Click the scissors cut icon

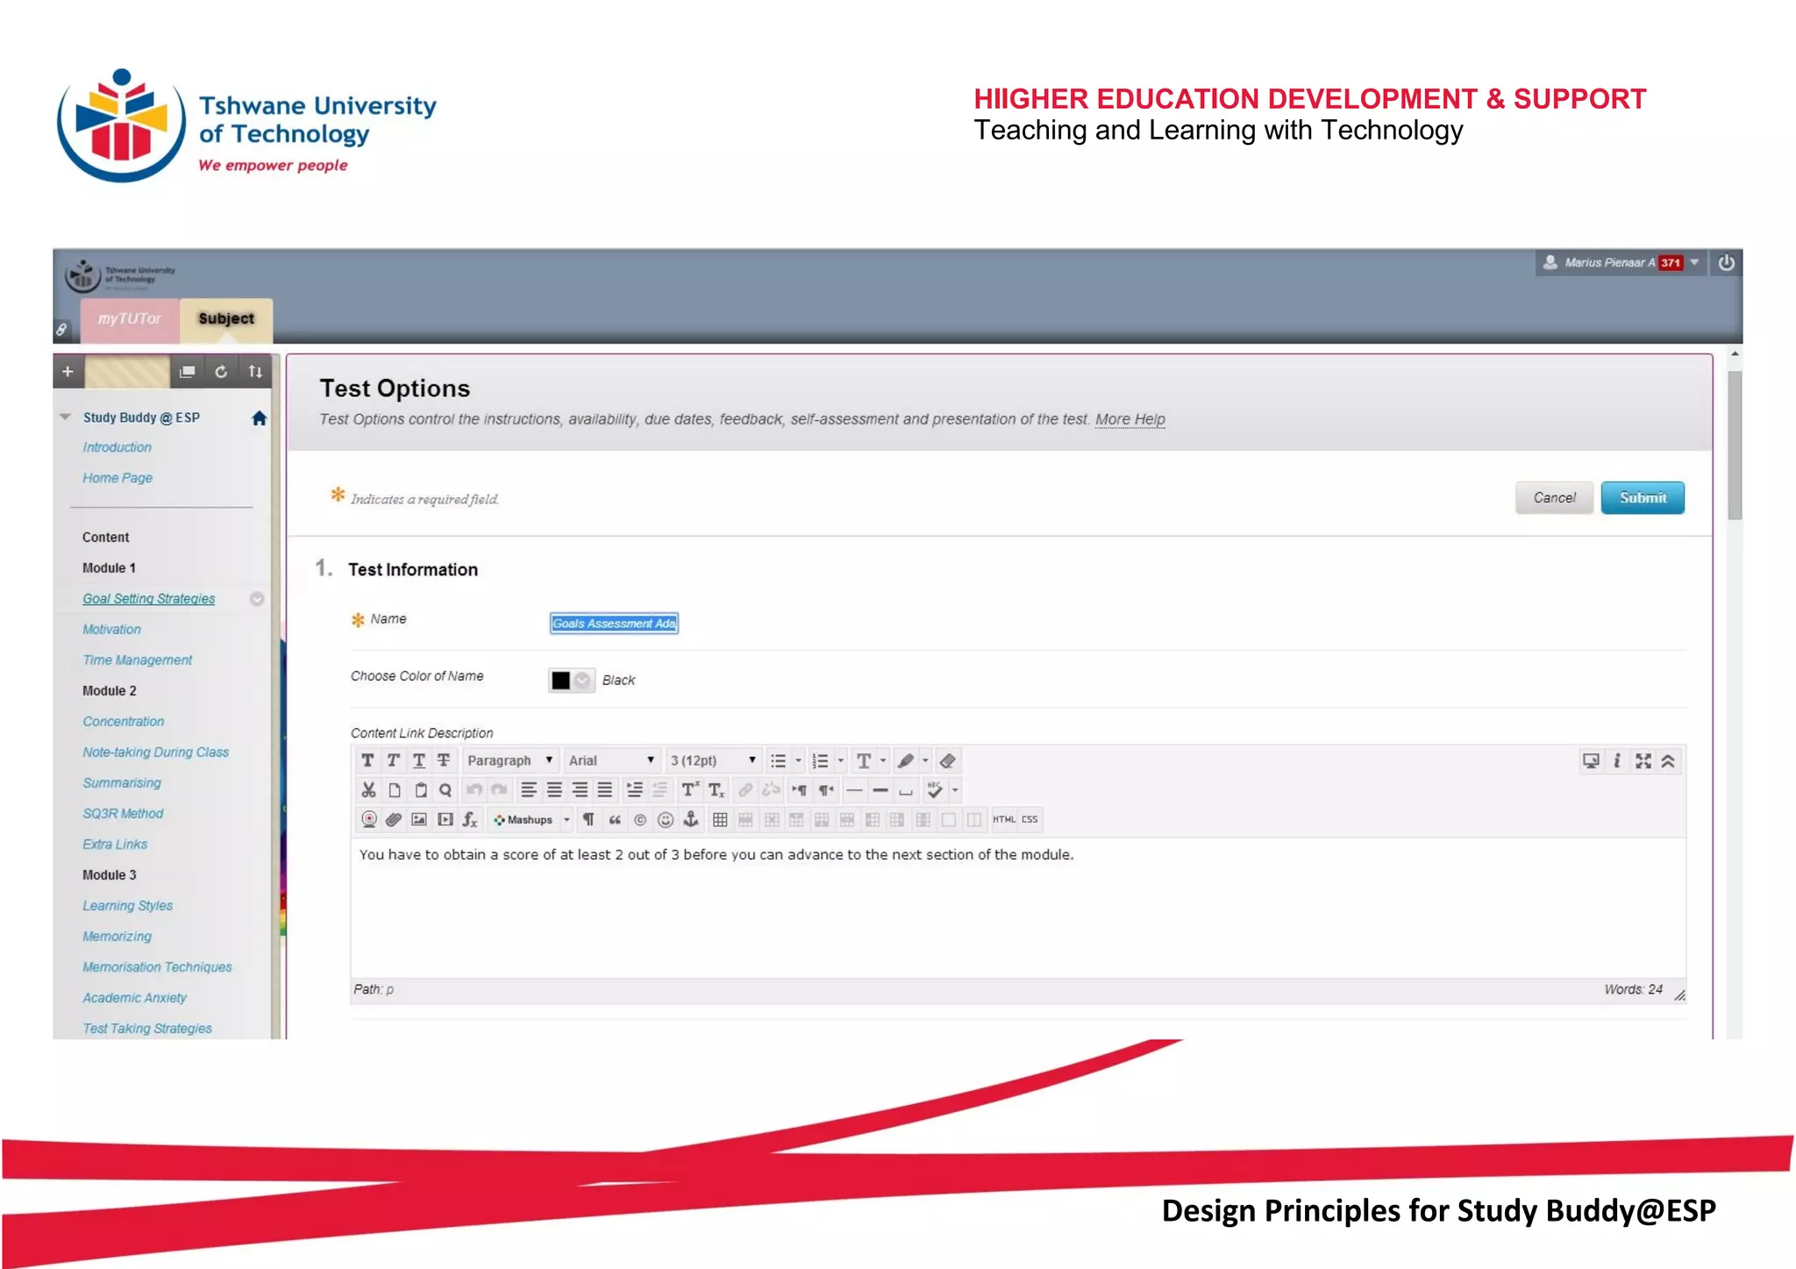[368, 790]
